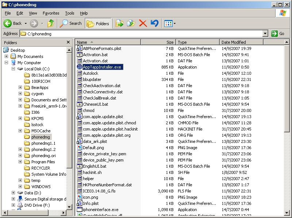Open the Address bar dropdown
This screenshot has height=218, width=292.
coord(265,34)
